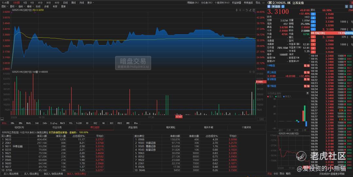353x177 pixels.
Task: Click the 导出 export button
Action: click(258, 3)
